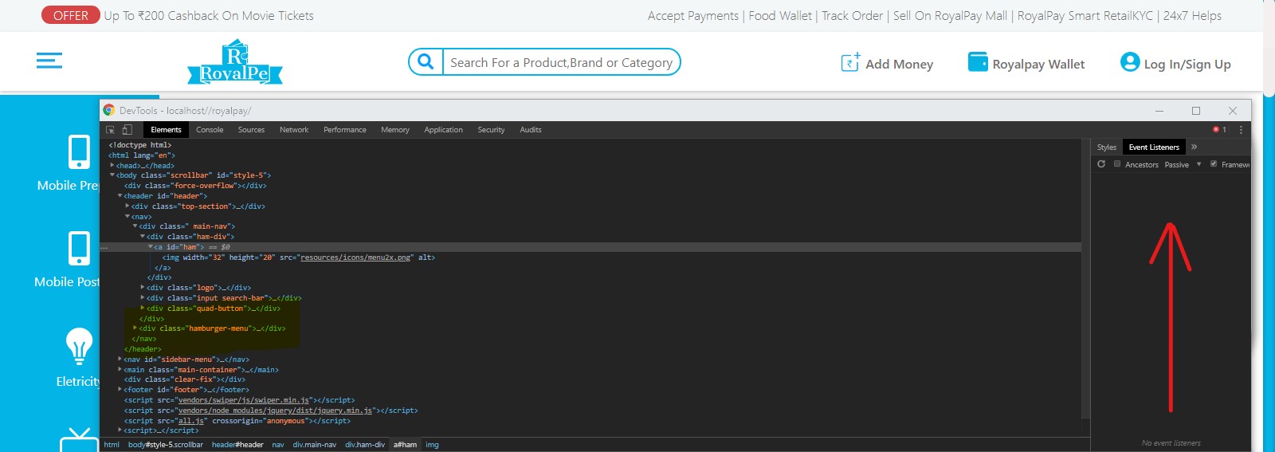Screen dimensions: 1275x452
Task: Click the ellipsis beside selected DOM node
Action: pyautogui.click(x=104, y=247)
